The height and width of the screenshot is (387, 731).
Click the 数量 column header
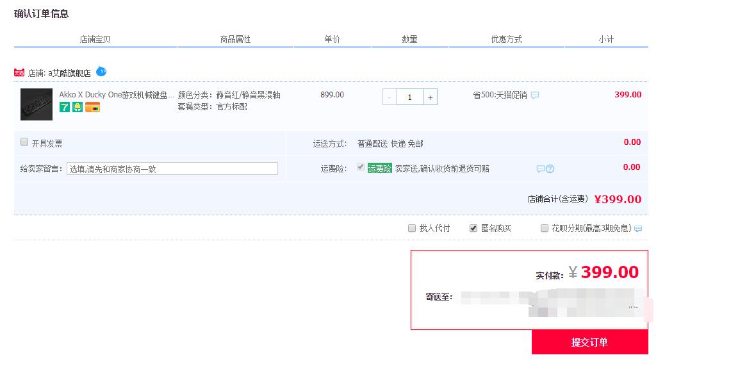[410, 39]
